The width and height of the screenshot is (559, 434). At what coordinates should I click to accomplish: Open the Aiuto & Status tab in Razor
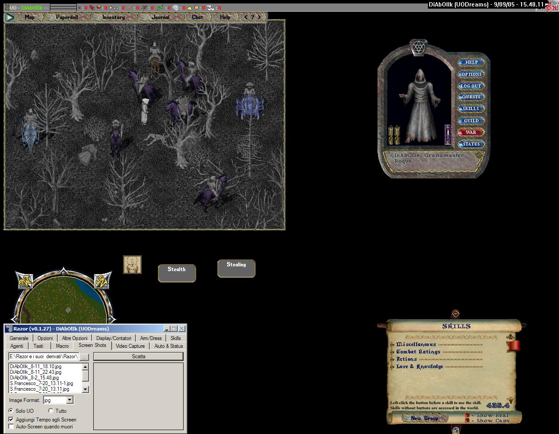168,346
